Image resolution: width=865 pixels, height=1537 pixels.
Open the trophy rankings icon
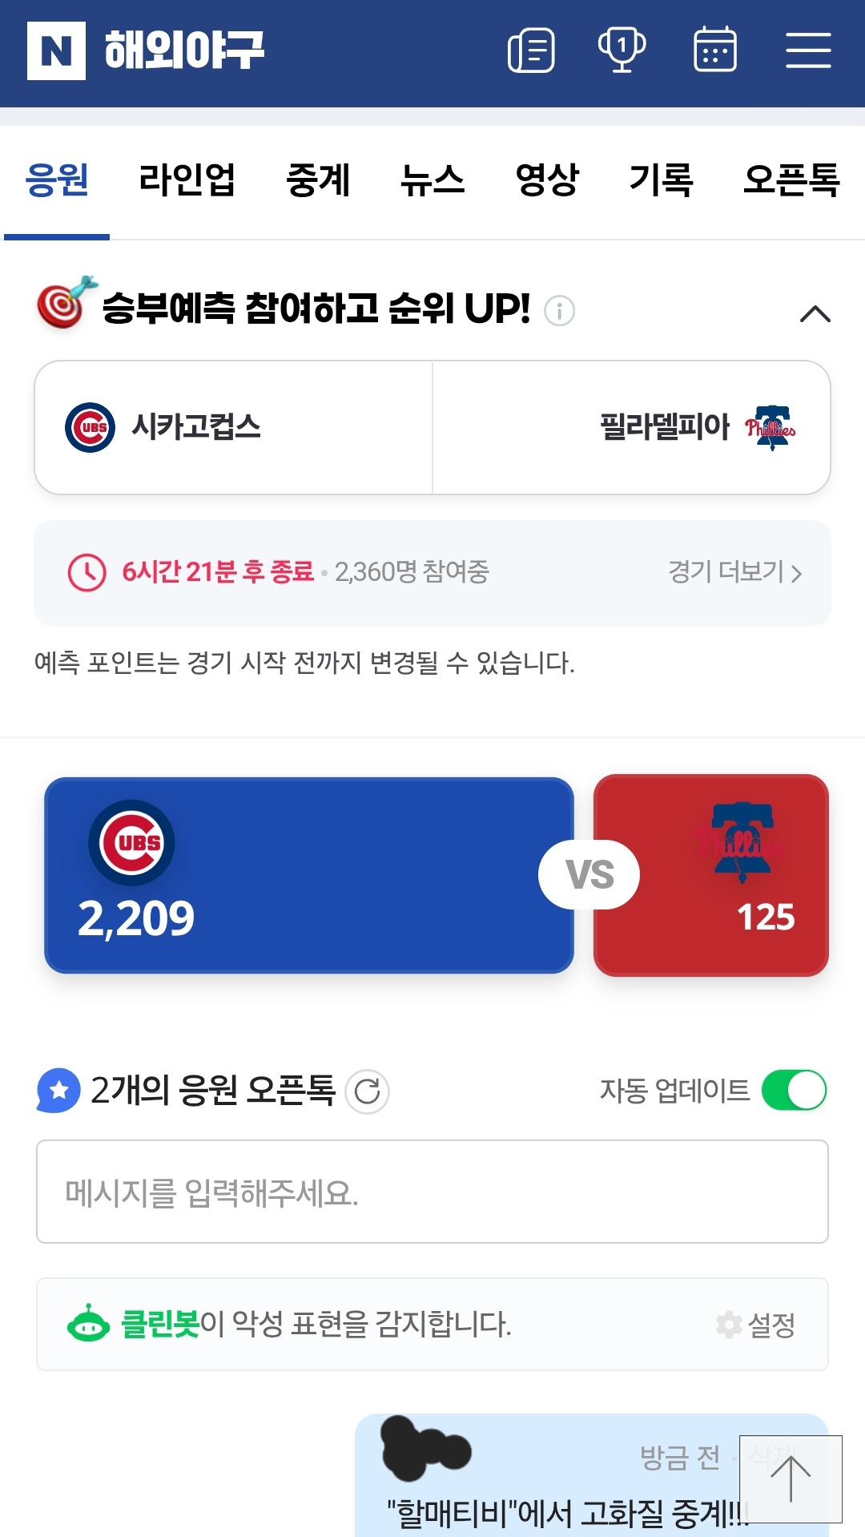pos(622,50)
